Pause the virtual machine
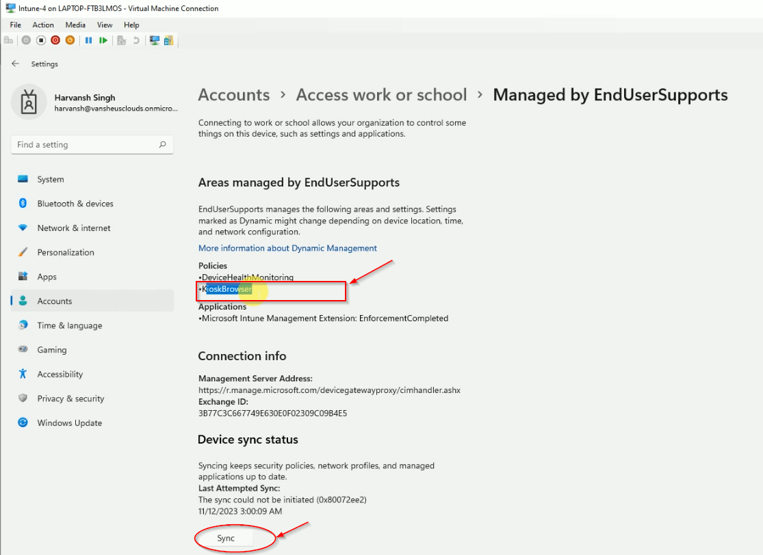This screenshot has height=555, width=763. pos(88,40)
